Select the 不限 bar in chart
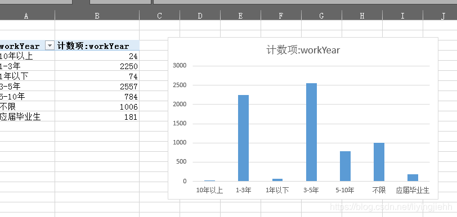 (379, 162)
